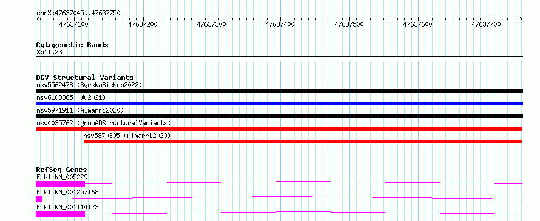The width and height of the screenshot is (540, 221).
Task: Click the ELK1|NM_005229 transcript label
Action: (62, 177)
